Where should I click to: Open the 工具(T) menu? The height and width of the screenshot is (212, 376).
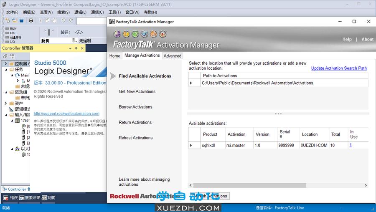click(x=114, y=12)
